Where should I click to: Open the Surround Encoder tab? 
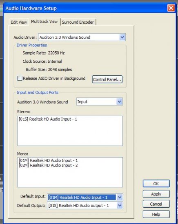tap(78, 22)
